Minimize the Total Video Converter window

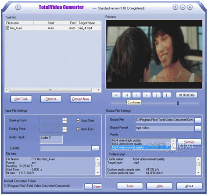183,7
